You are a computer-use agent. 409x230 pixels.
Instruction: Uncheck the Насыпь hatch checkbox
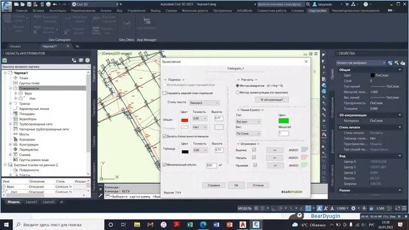[x=254, y=158]
